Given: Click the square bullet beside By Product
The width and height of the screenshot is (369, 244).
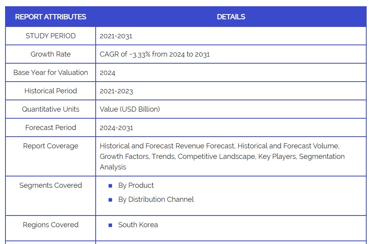Looking at the screenshot, I should [110, 186].
